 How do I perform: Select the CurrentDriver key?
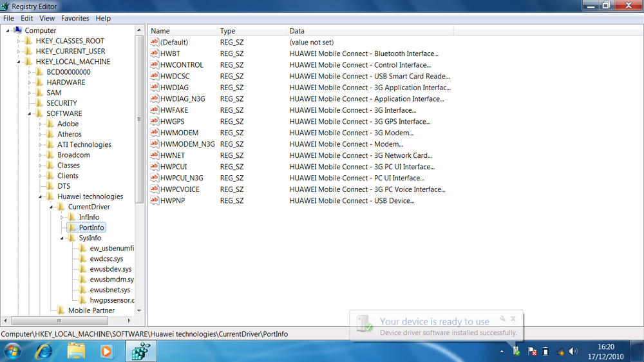coord(89,207)
